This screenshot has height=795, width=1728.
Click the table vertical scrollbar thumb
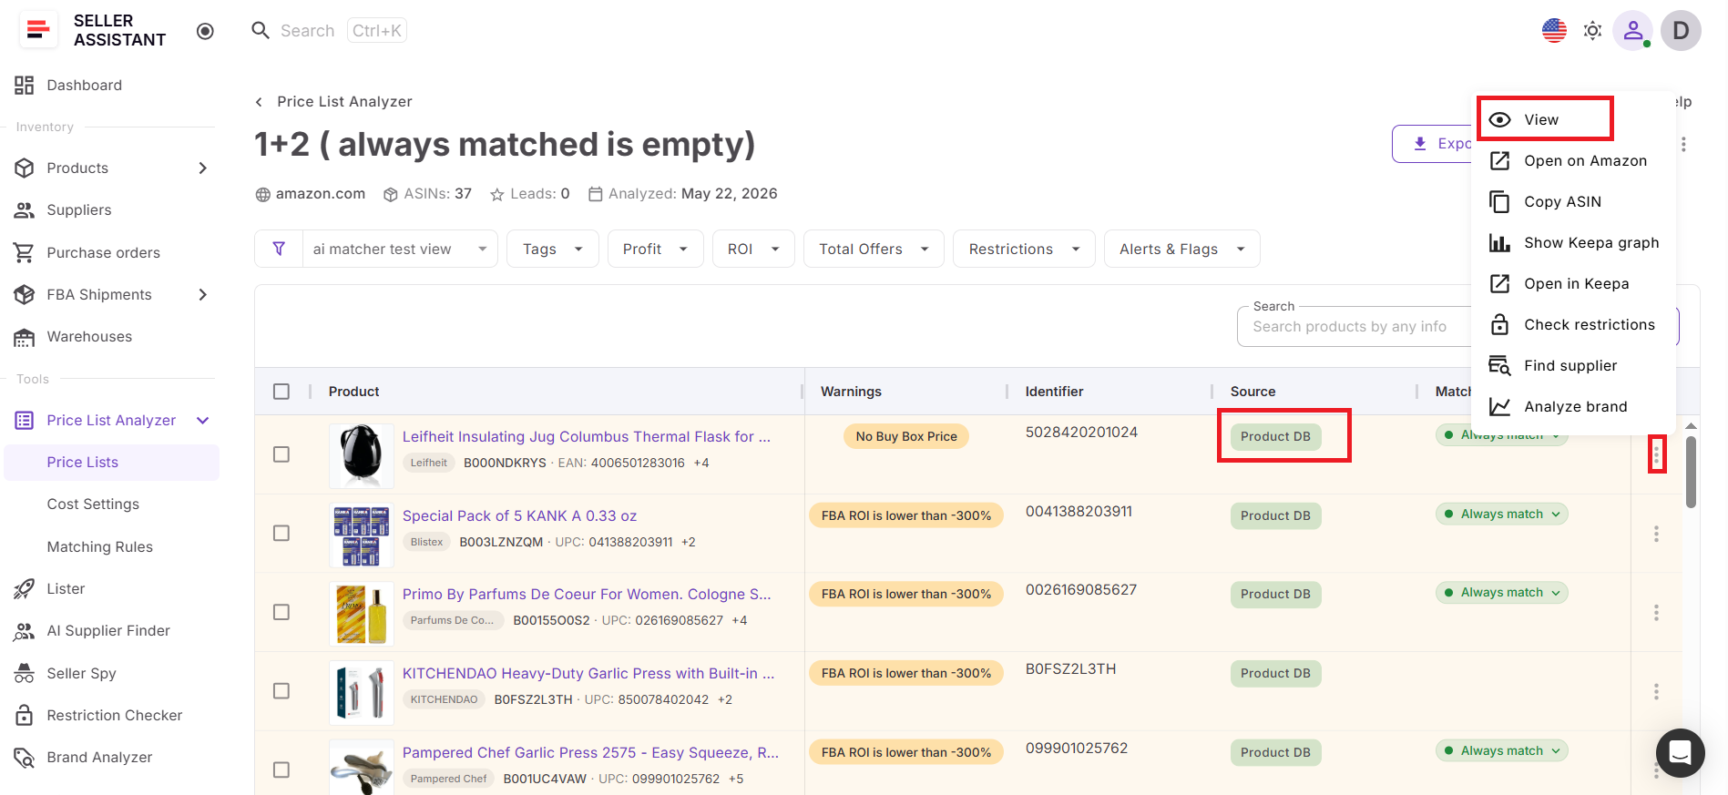(1691, 472)
